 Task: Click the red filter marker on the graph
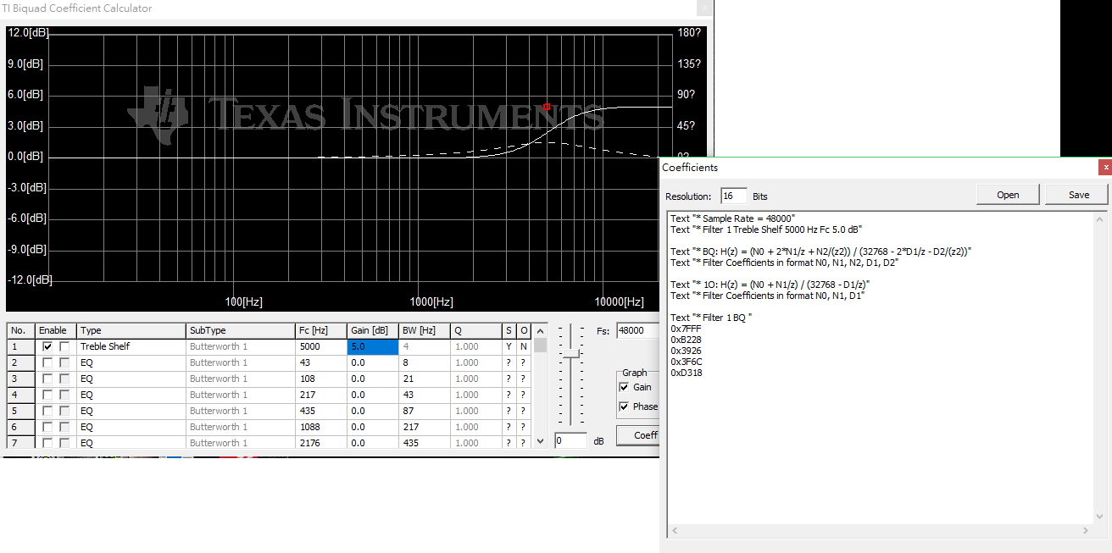547,107
